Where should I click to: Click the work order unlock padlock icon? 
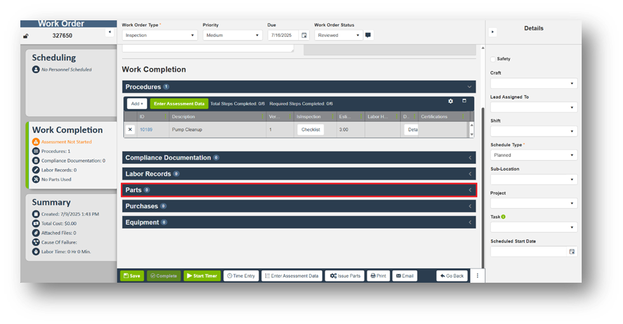(26, 36)
